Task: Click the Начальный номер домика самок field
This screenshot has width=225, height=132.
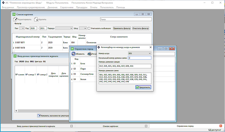Action: click(x=139, y=58)
